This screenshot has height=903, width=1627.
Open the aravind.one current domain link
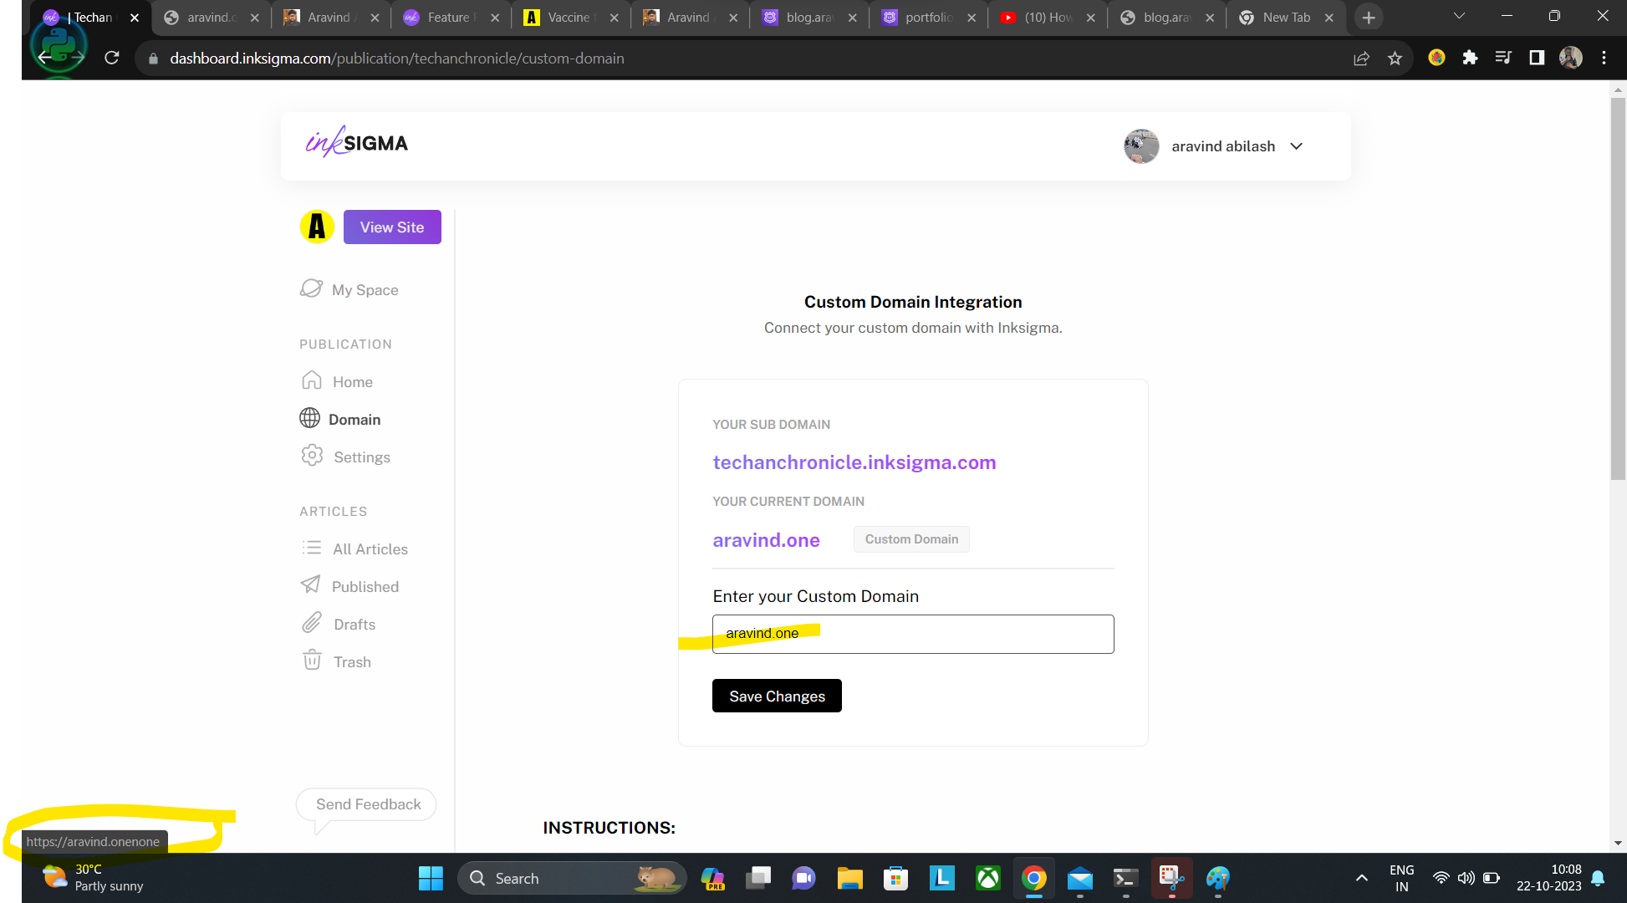(766, 540)
